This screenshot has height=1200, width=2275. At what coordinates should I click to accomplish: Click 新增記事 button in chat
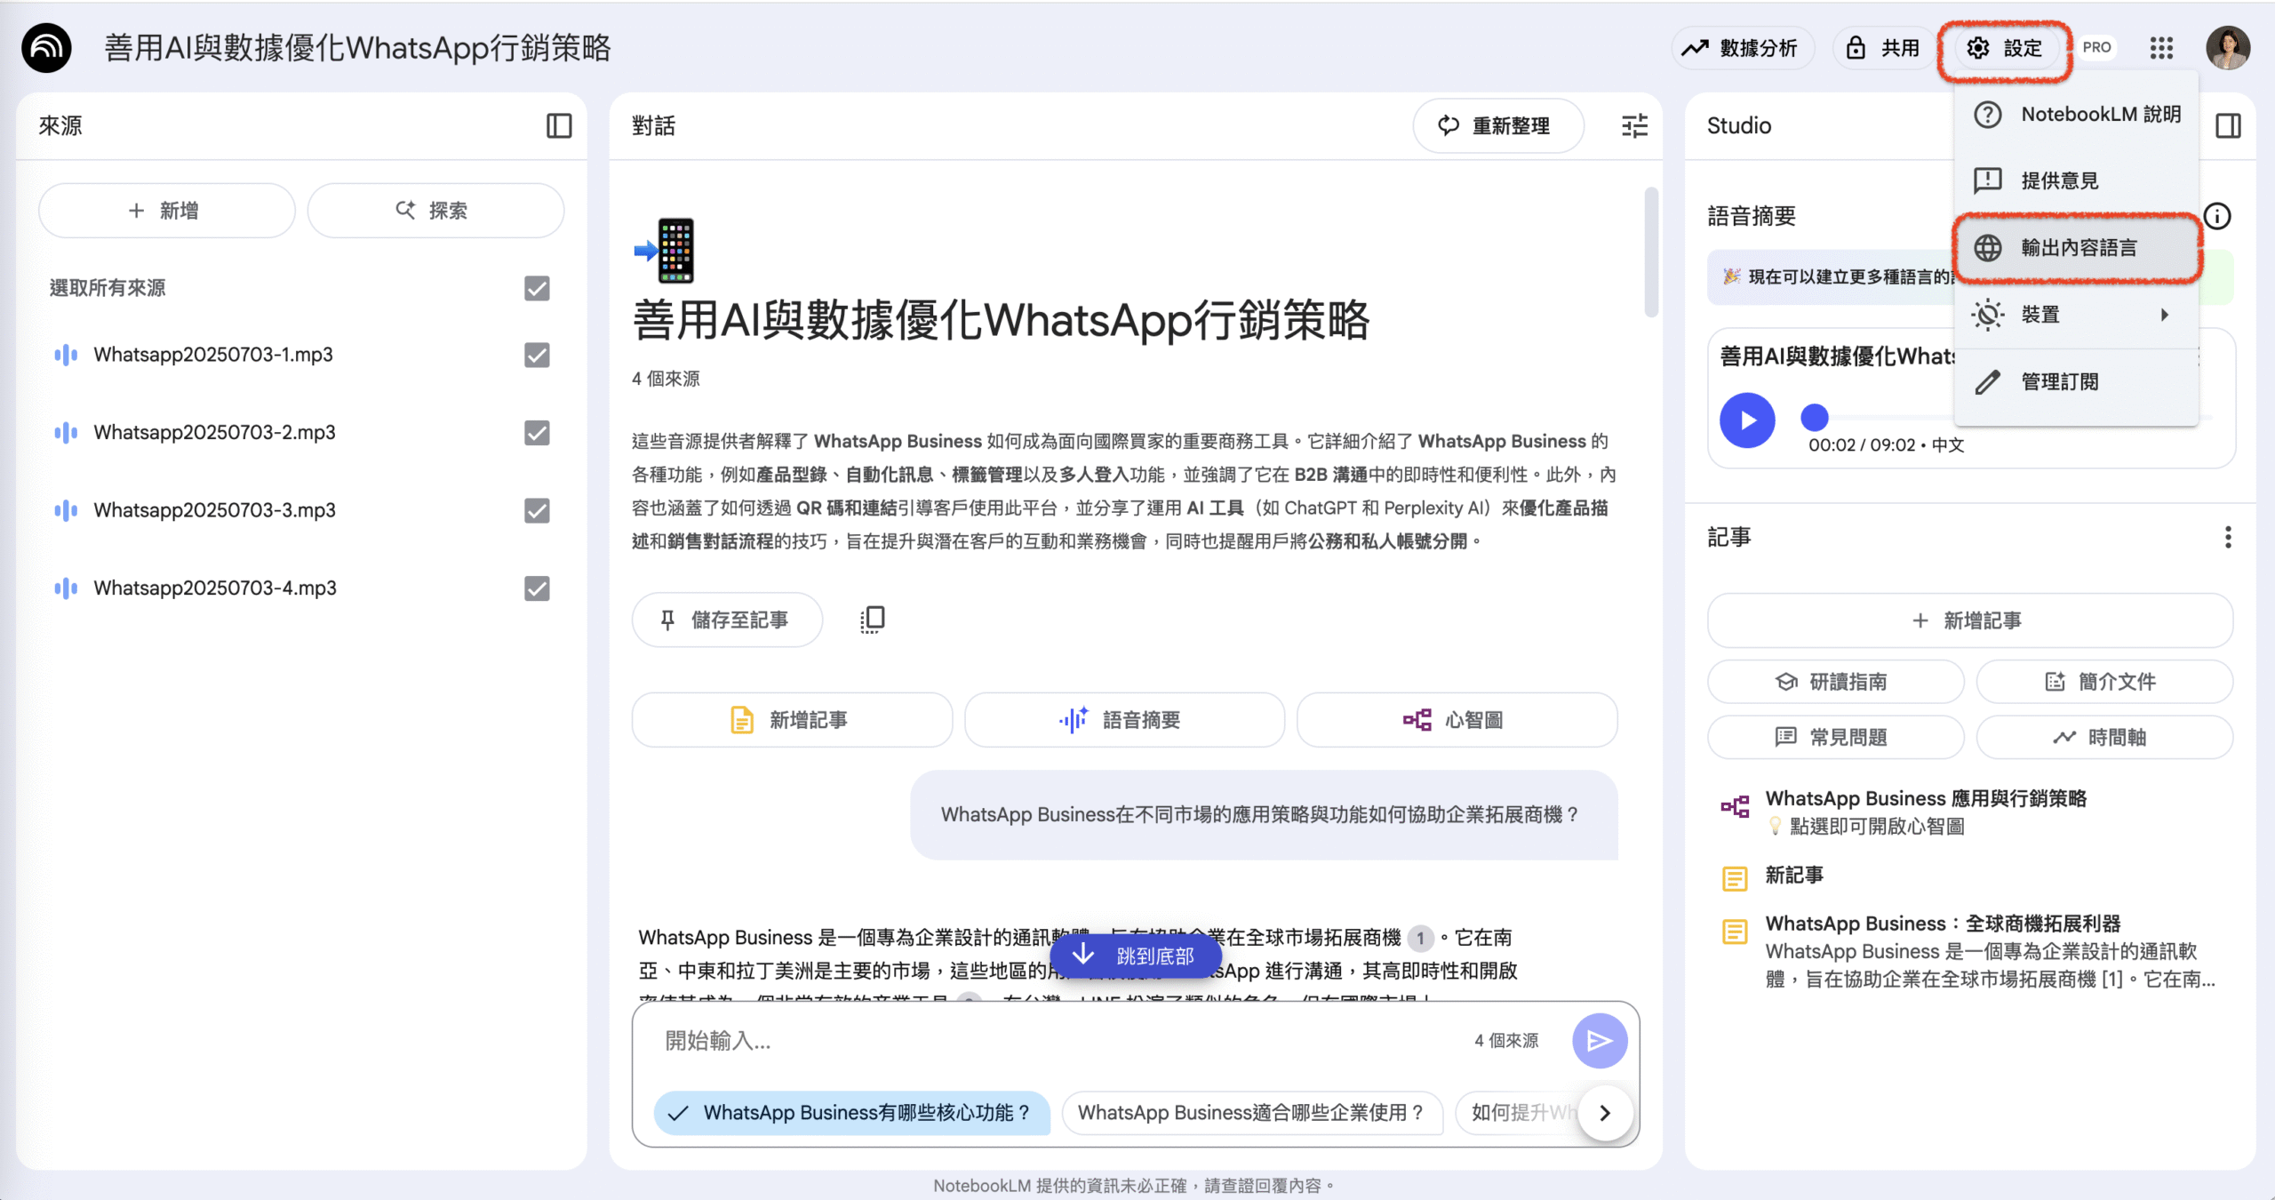pyautogui.click(x=791, y=720)
